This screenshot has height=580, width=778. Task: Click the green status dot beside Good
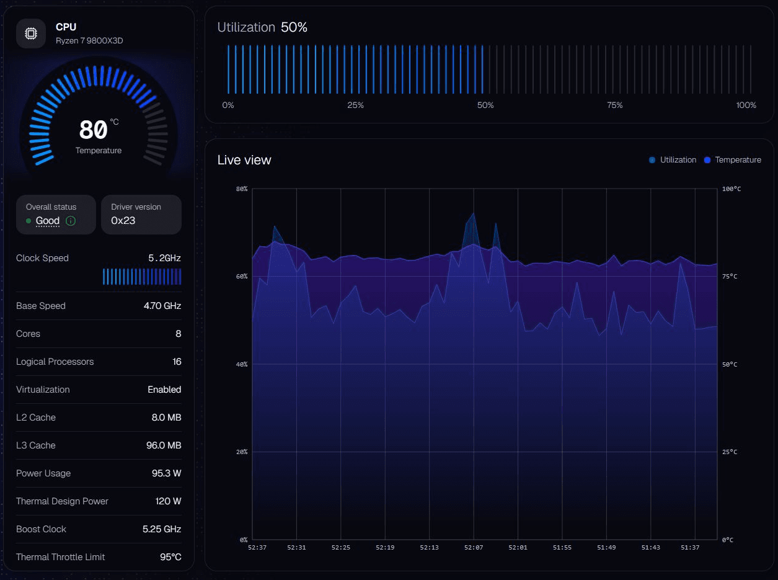tap(29, 221)
